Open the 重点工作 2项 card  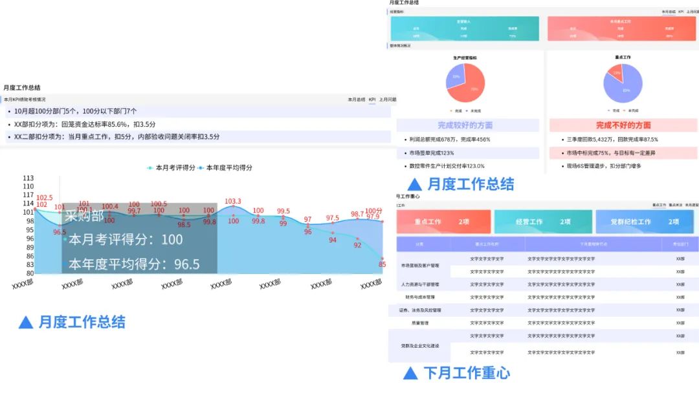[447, 222]
